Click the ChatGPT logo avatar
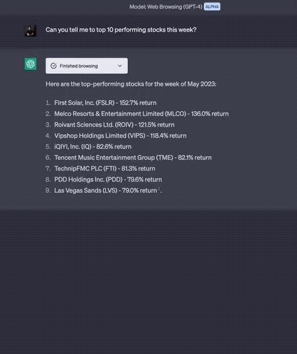 click(x=31, y=64)
